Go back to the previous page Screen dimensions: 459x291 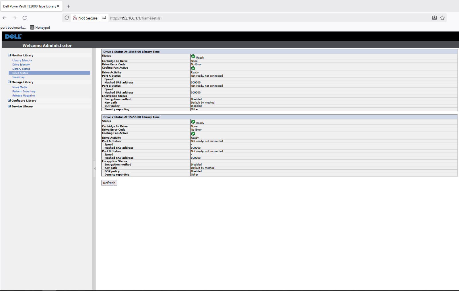(5, 18)
